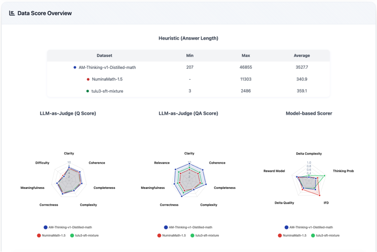
Task: Click the LLM-as-Judge (Q Score) chart title
Action: click(x=68, y=113)
